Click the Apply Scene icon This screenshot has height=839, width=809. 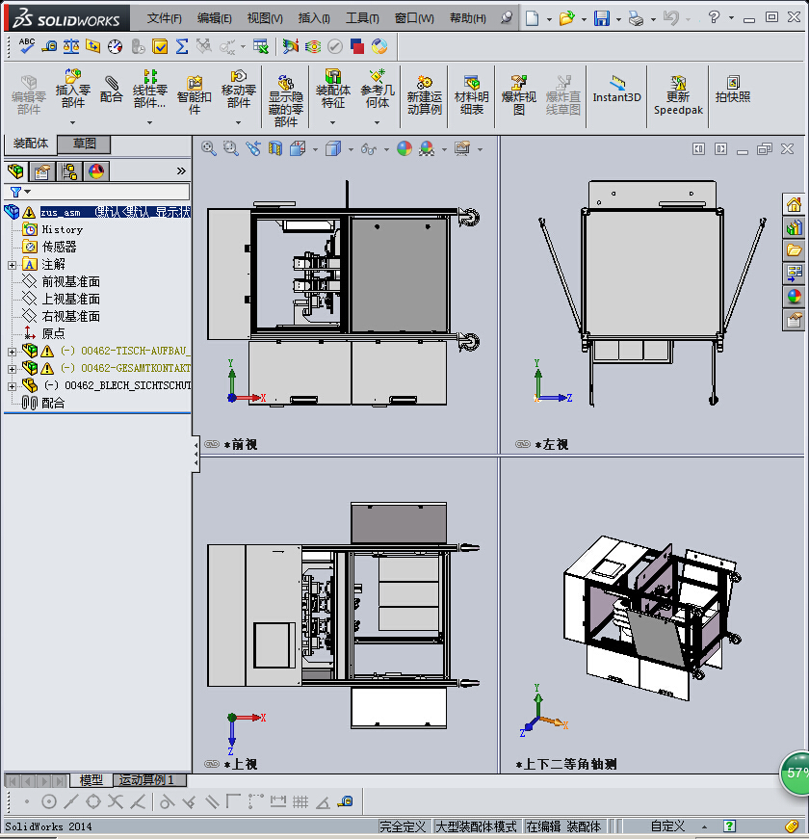point(427,148)
